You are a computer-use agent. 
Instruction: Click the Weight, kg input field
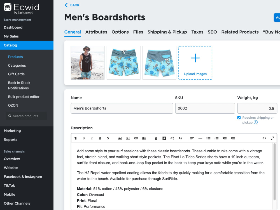(257, 108)
